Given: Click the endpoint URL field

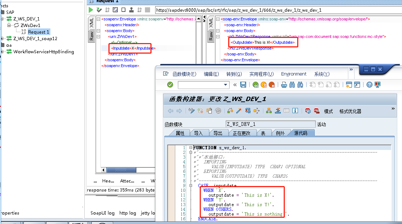Looking at the screenshot, I should pos(256,10).
